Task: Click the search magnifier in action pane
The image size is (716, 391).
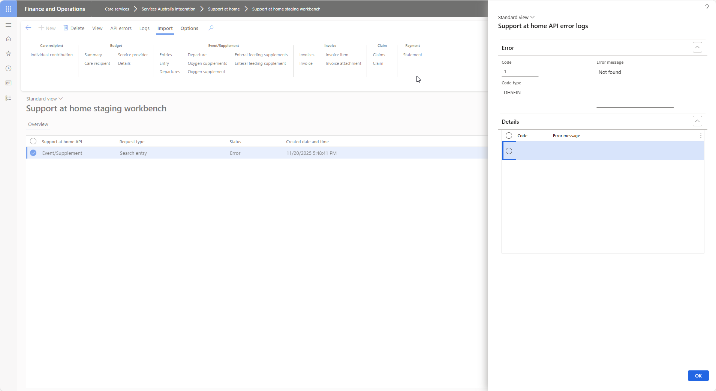Action: (211, 28)
